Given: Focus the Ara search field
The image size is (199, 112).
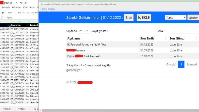Looking at the screenshot, I should pos(182,31).
